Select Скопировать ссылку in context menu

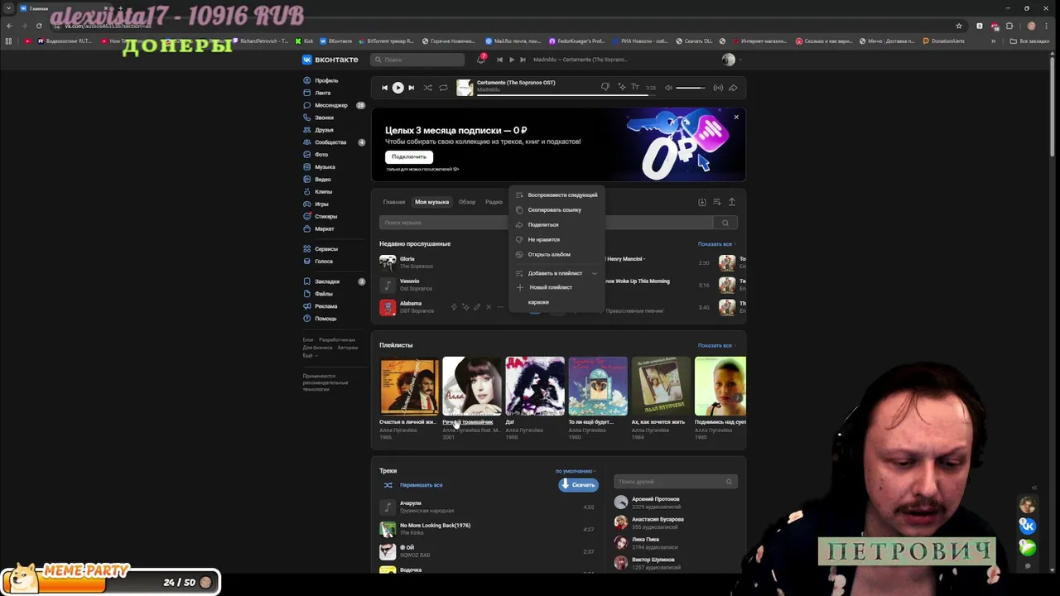[556, 210]
